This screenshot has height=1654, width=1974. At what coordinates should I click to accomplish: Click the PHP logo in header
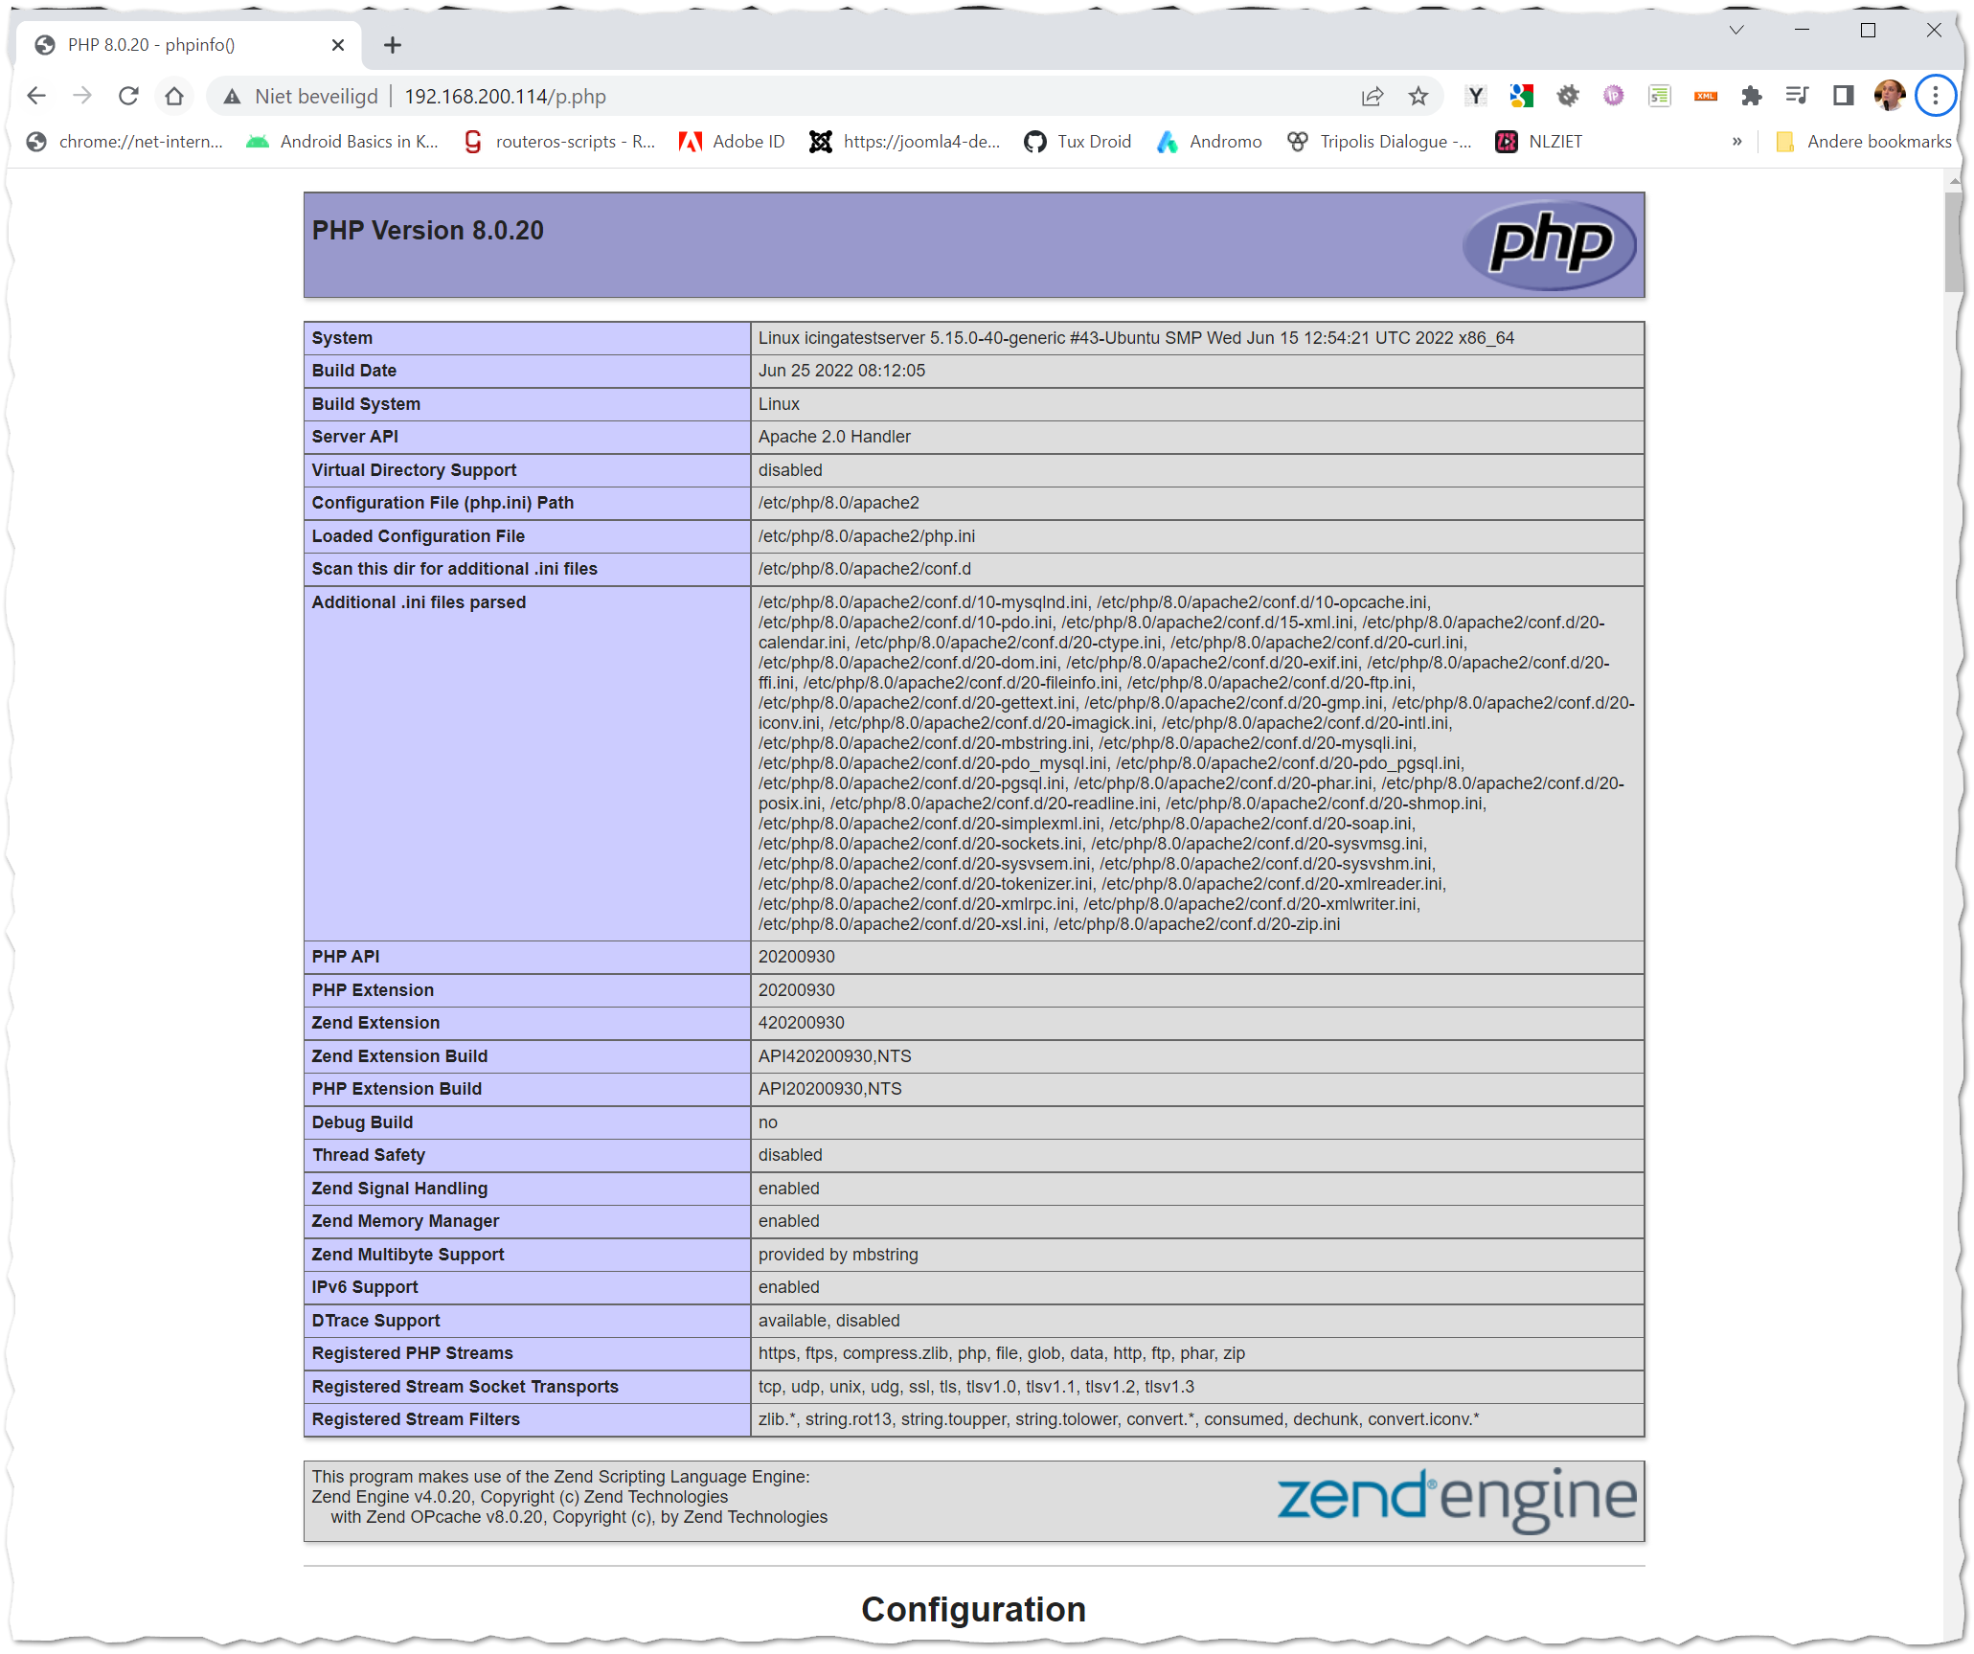point(1549,244)
